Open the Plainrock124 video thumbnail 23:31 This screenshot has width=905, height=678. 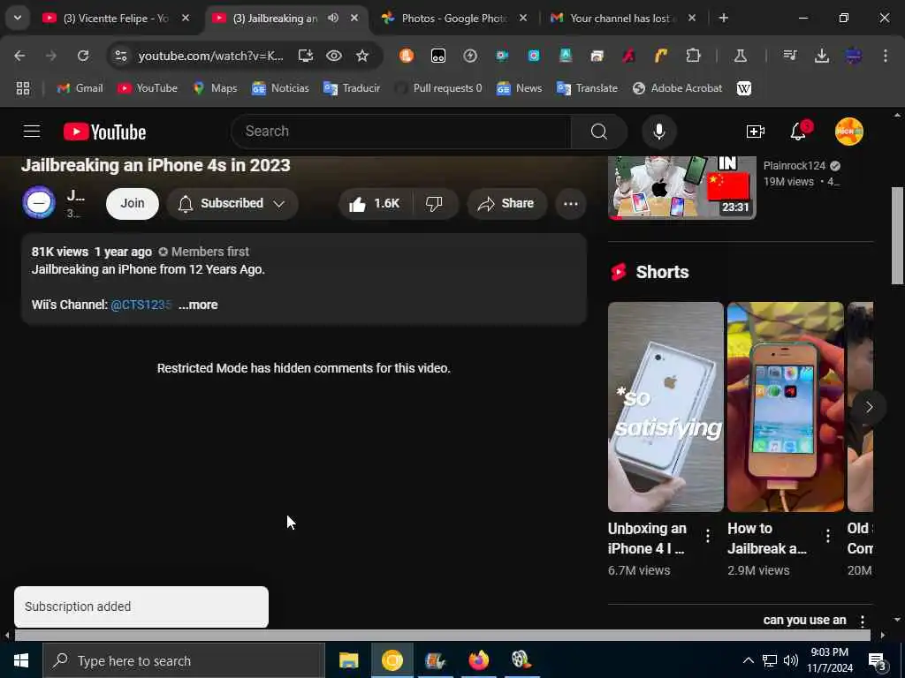tap(681, 187)
